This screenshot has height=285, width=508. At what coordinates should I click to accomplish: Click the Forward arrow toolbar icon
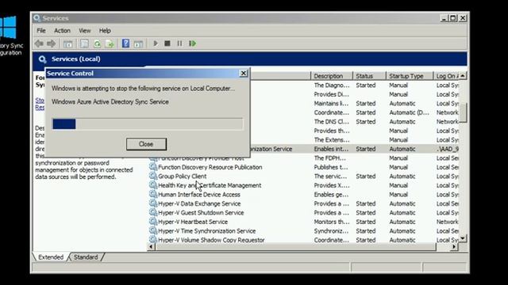click(x=51, y=44)
